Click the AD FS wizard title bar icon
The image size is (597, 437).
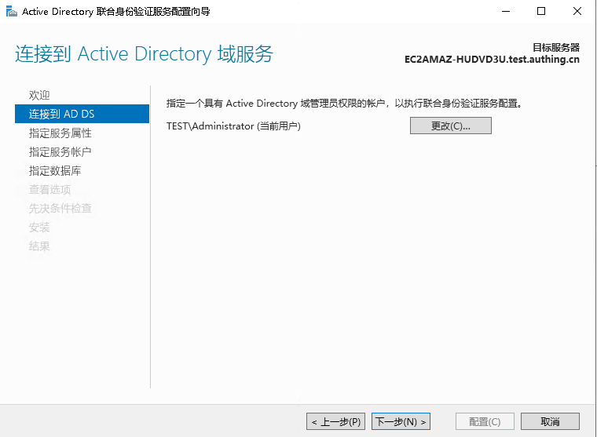[12, 12]
